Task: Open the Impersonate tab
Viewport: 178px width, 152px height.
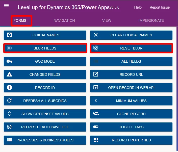Action: 151,20
